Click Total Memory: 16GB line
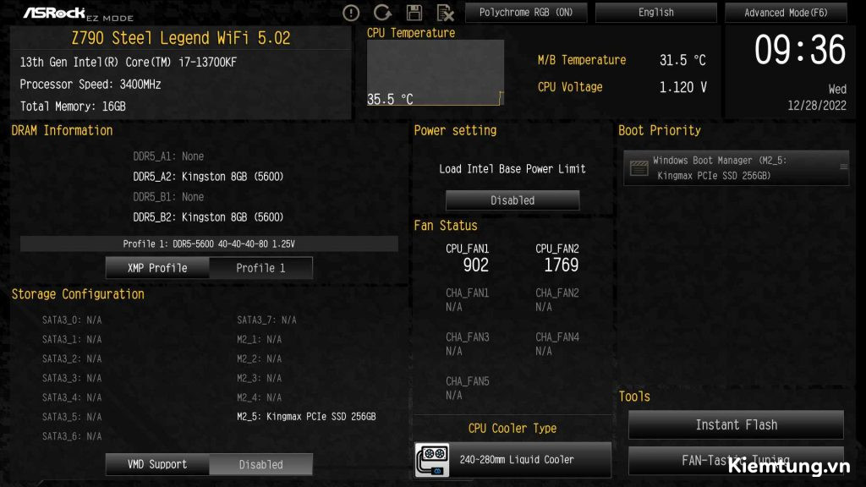Screen dimensions: 866x487 pyautogui.click(x=73, y=107)
